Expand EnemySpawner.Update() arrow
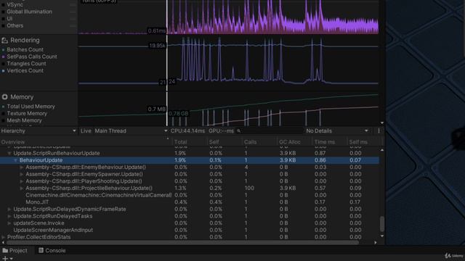The width and height of the screenshot is (465, 261). (22, 174)
